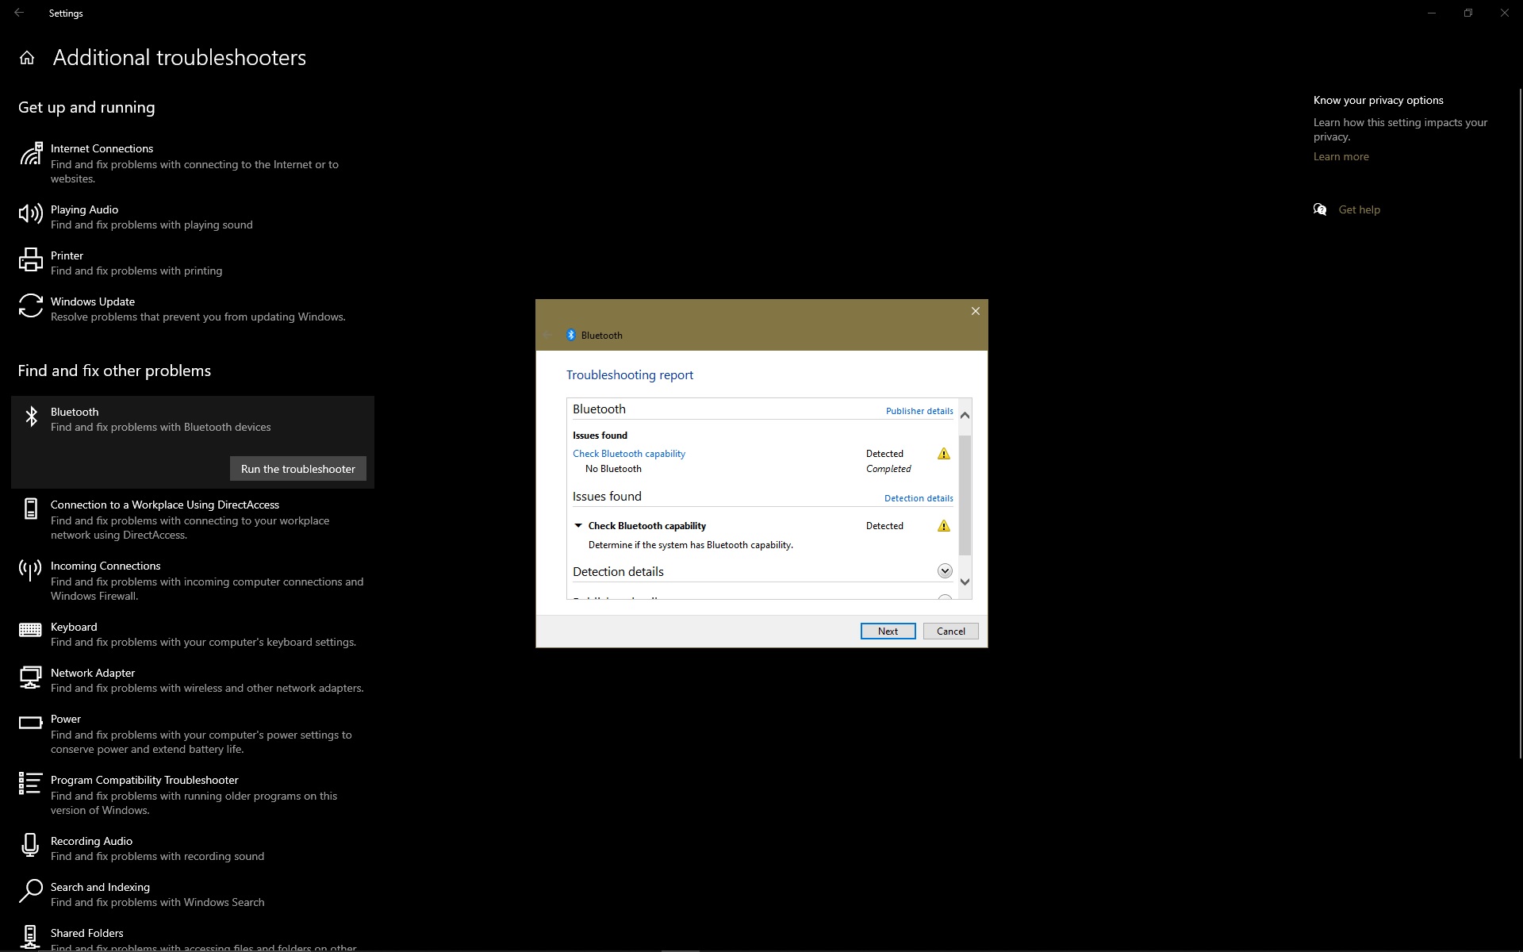Click the Playing Audio speaker icon
The width and height of the screenshot is (1523, 952).
(x=31, y=213)
